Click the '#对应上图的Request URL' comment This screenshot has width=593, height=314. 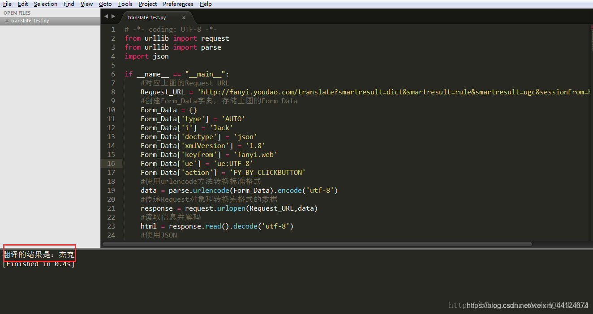pyautogui.click(x=185, y=83)
